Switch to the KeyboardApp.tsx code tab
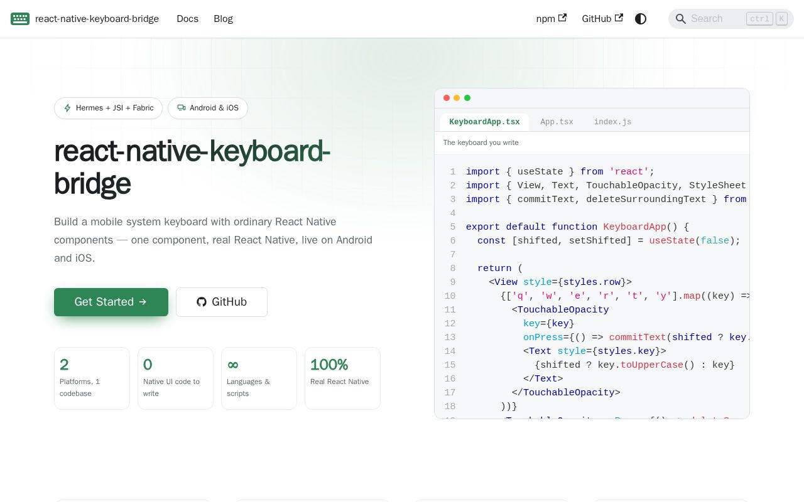Viewport: 804px width, 502px height. (484, 122)
